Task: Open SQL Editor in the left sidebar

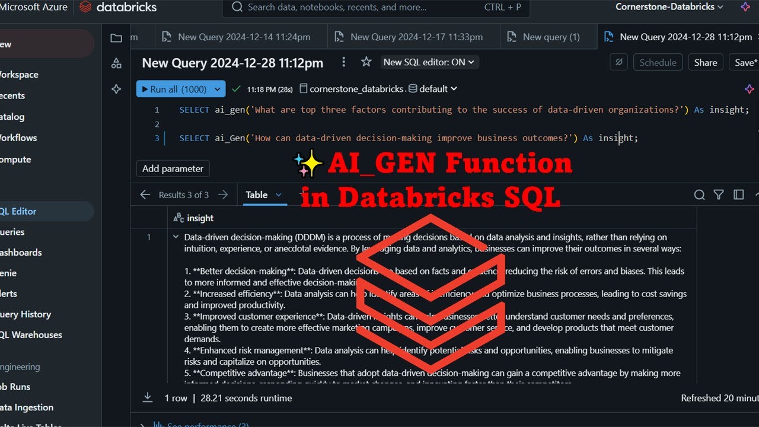Action: click(46, 211)
